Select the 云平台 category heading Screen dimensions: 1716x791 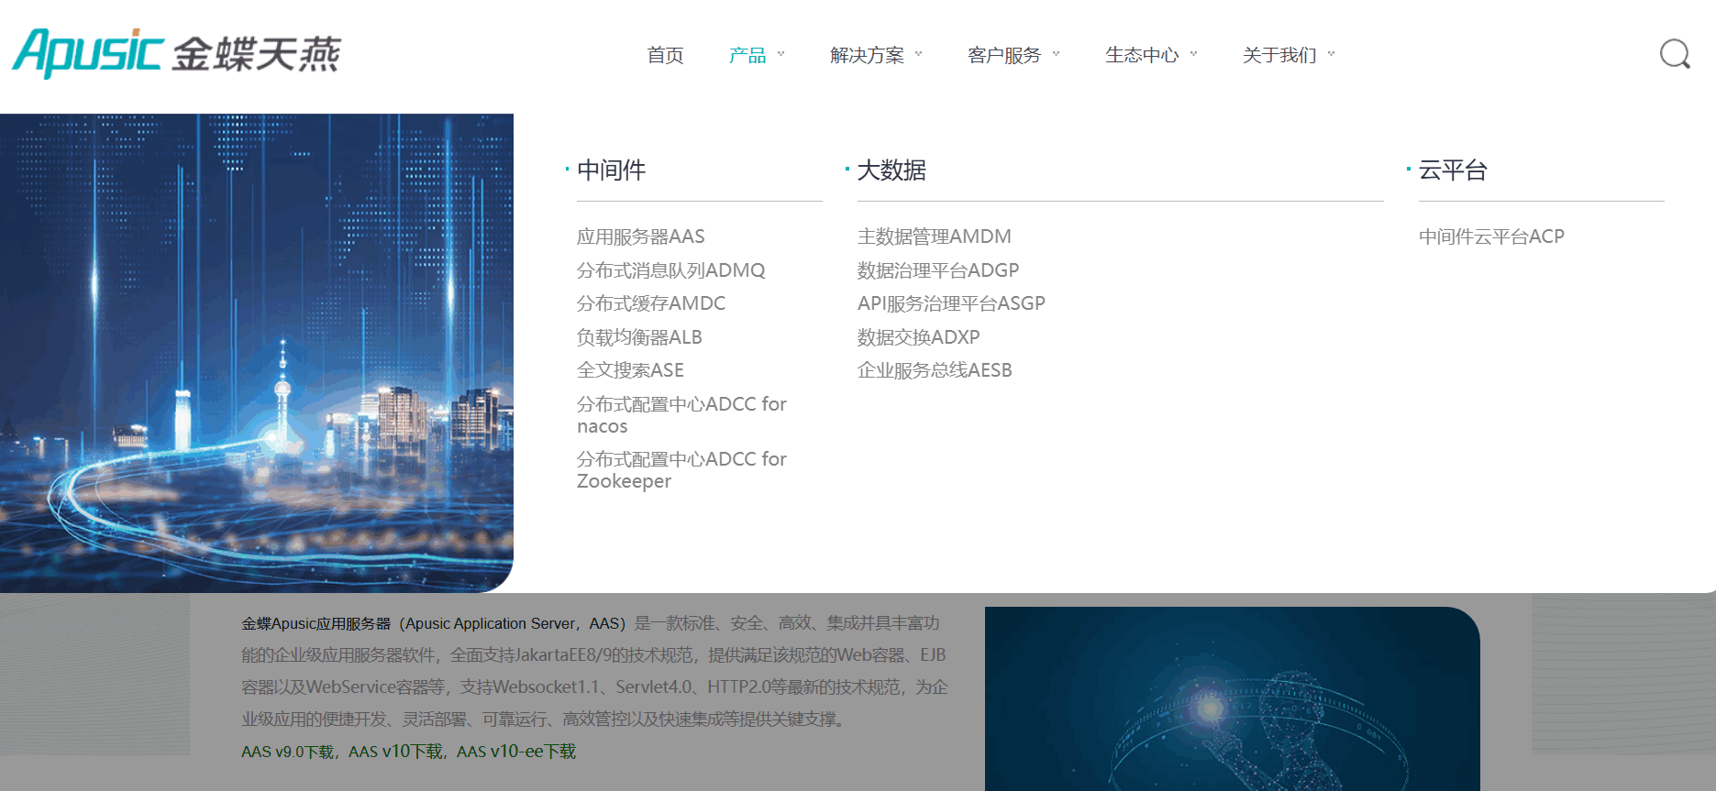(1453, 170)
